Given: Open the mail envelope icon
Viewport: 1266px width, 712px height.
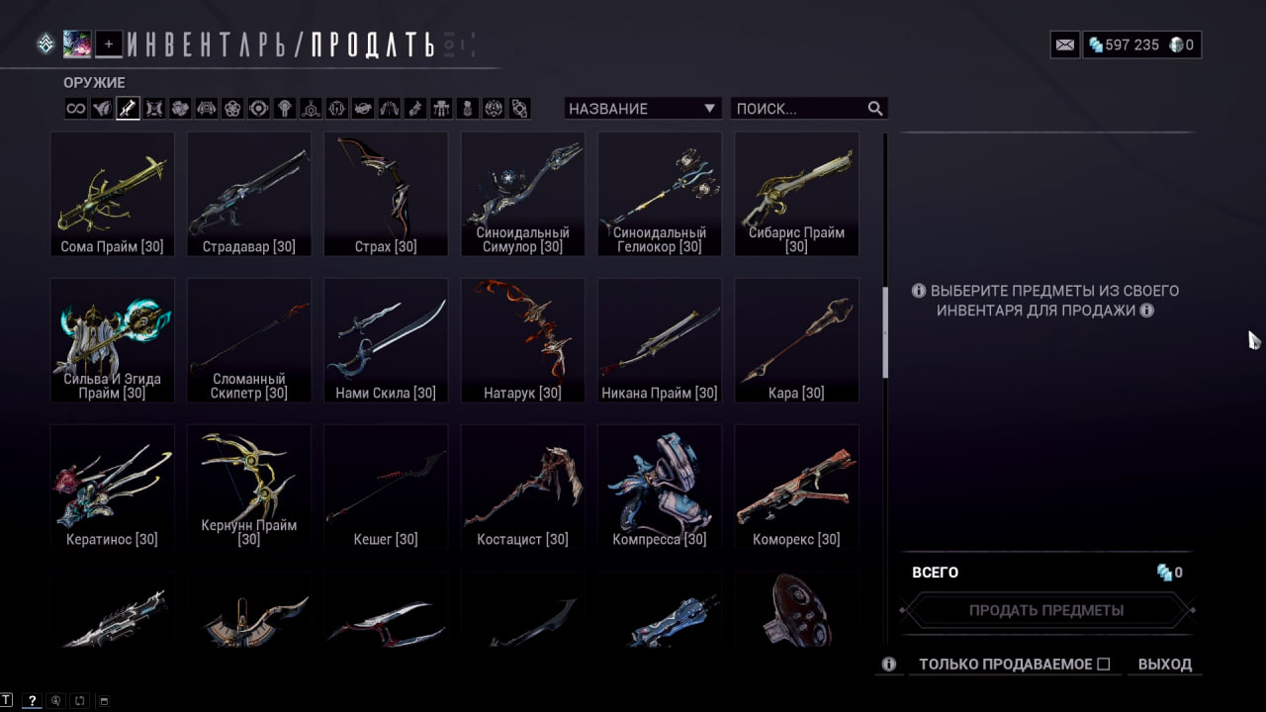Looking at the screenshot, I should click(x=1064, y=44).
